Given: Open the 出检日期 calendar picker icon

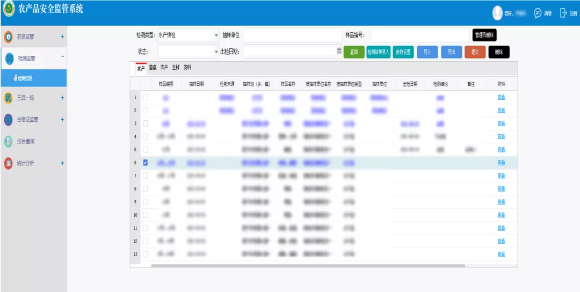Looking at the screenshot, I should coord(339,52).
